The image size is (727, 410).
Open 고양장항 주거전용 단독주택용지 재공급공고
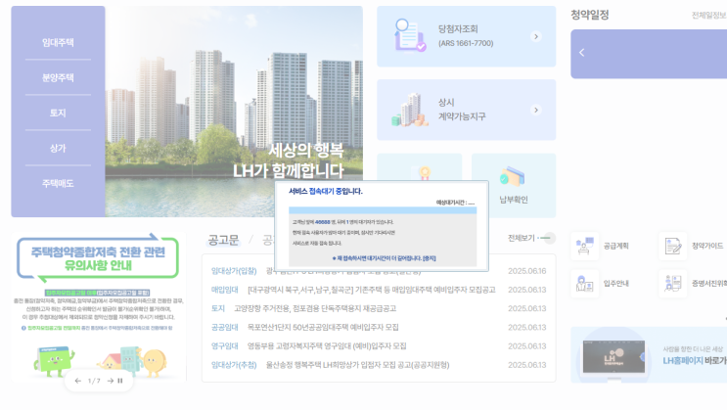point(315,308)
